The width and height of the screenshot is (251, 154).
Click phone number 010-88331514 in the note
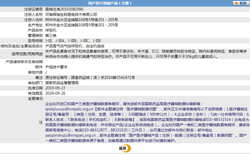pyautogui.click(x=218, y=119)
